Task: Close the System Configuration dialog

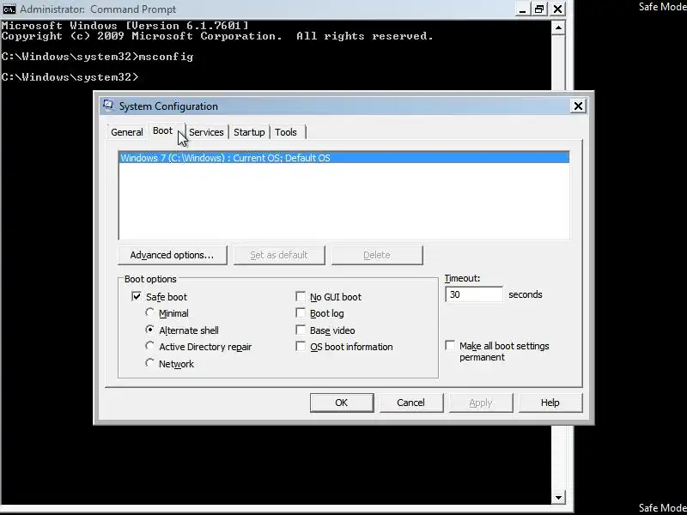Action: 578,106
